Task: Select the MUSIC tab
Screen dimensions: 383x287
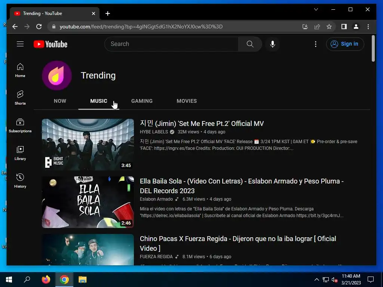Action: [x=99, y=101]
